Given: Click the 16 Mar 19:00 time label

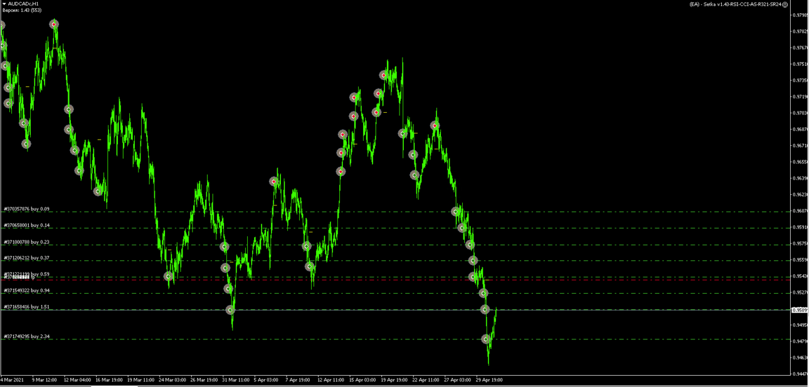Looking at the screenshot, I should pos(109,379).
